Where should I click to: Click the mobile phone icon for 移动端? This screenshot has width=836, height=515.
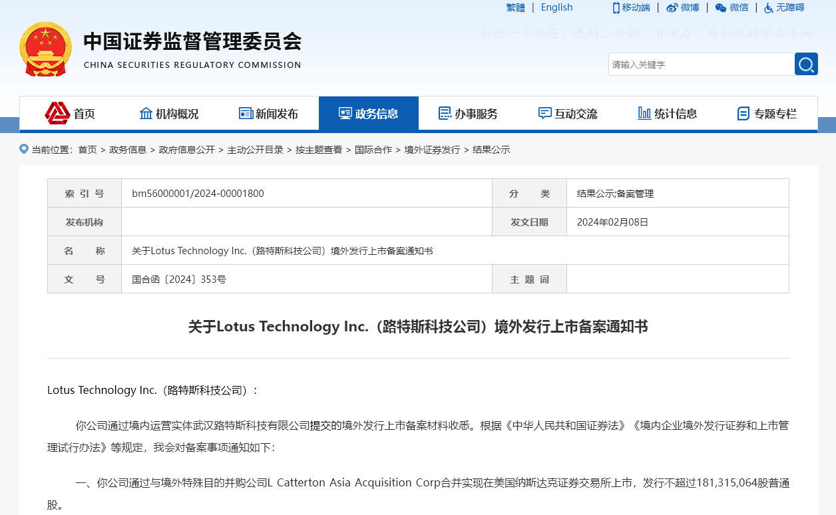tap(616, 7)
